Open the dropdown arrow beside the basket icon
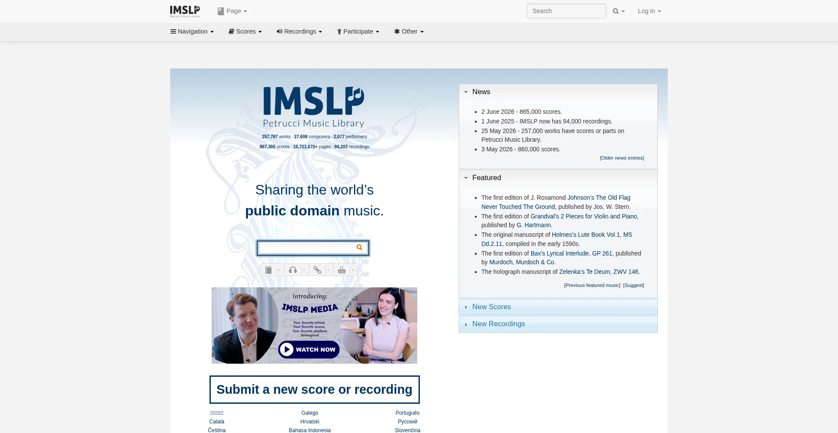 click(353, 270)
